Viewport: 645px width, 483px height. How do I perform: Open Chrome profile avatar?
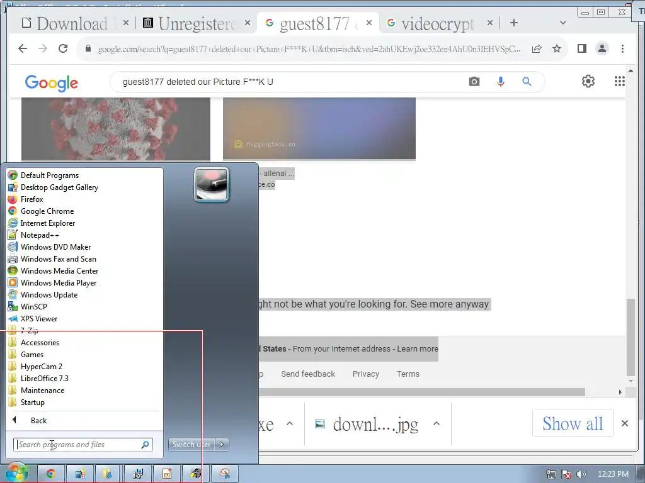[x=602, y=49]
